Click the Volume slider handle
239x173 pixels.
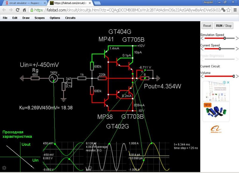pos(234,76)
